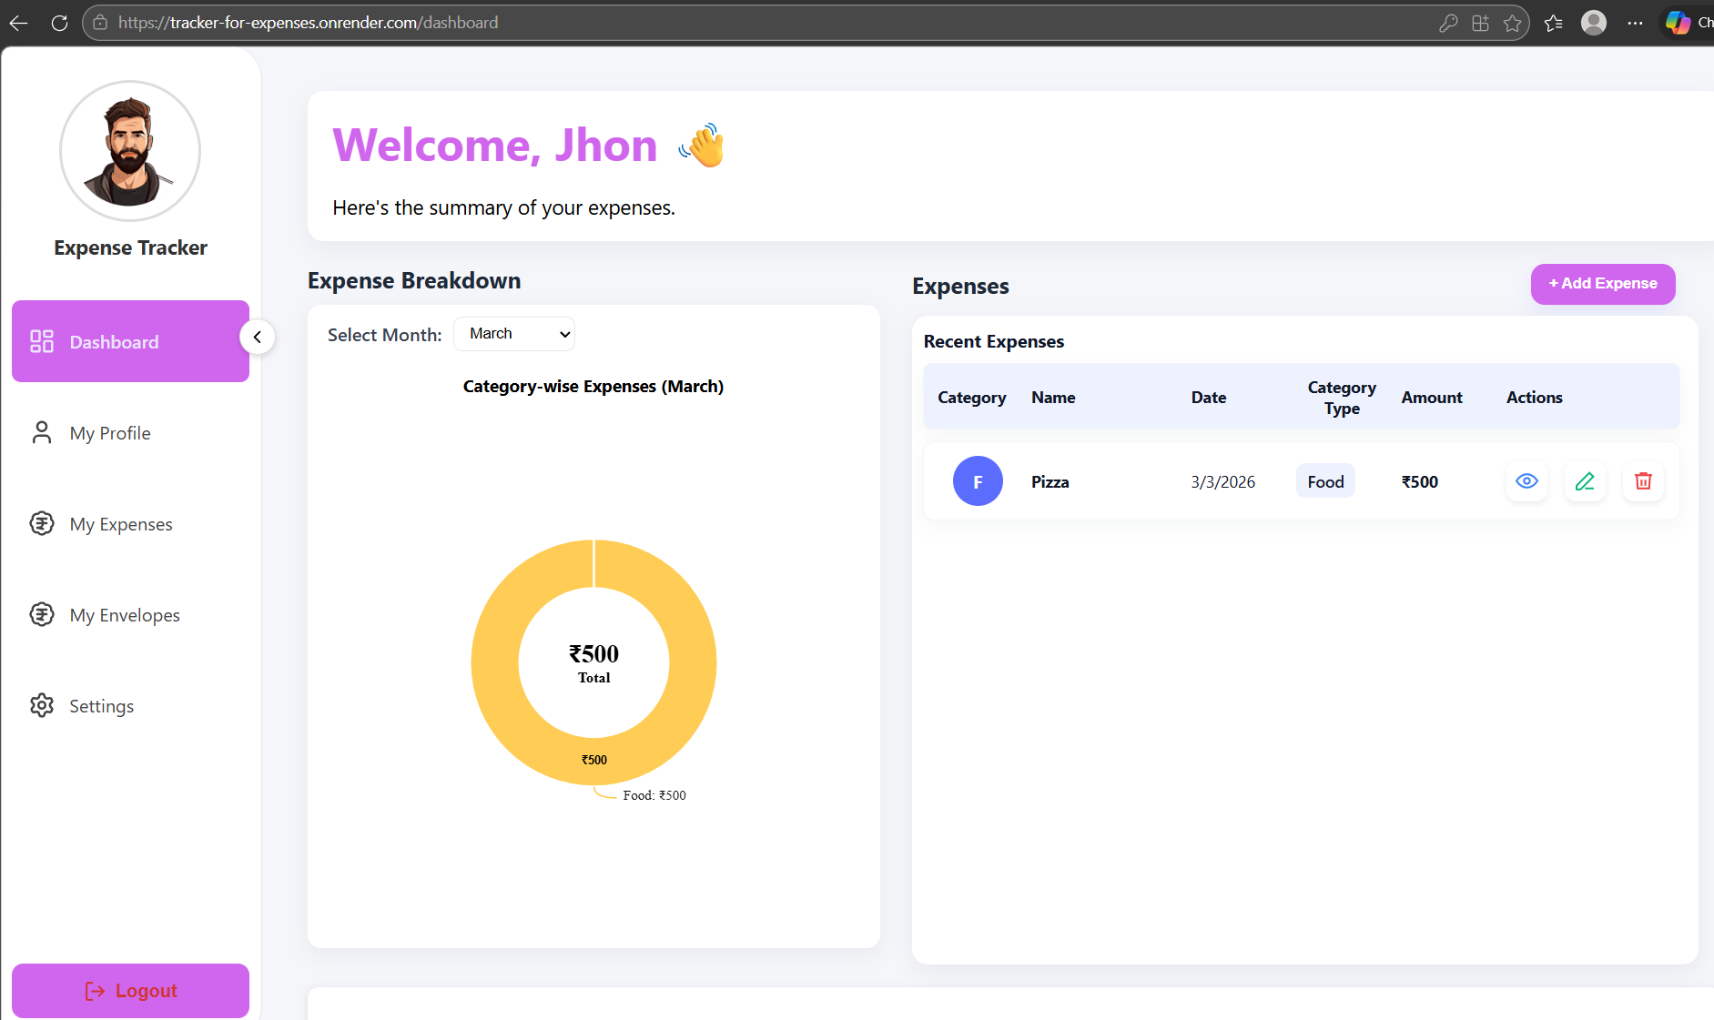Collapse the sidebar with chevron arrow
This screenshot has width=1714, height=1020.
point(258,338)
